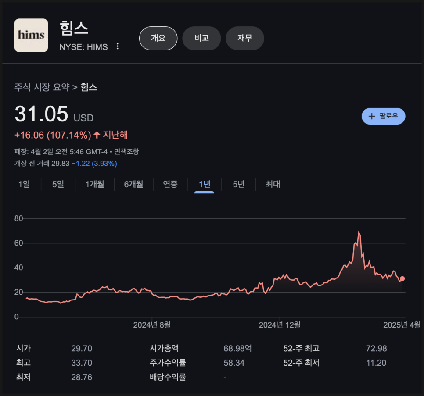Click the 52-주 최저 value 11.20

point(376,363)
